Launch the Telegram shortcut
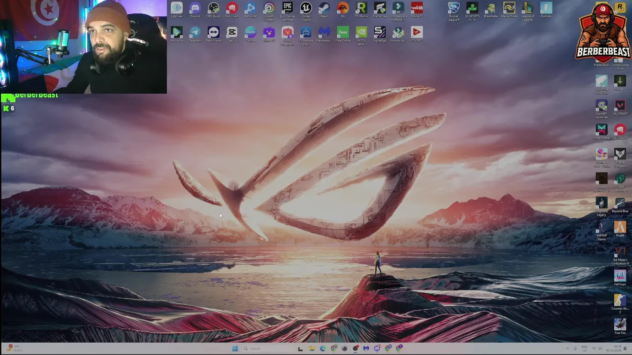The image size is (632, 355). tap(195, 34)
